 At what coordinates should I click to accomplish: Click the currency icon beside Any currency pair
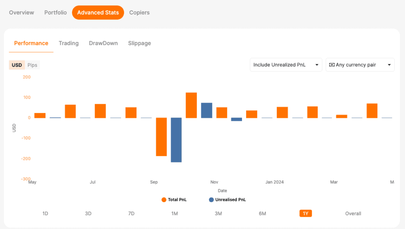[332, 65]
